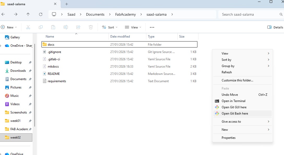The width and height of the screenshot is (284, 155).
Task: Click the pin icon next to Screenshots
Action: 30,112
